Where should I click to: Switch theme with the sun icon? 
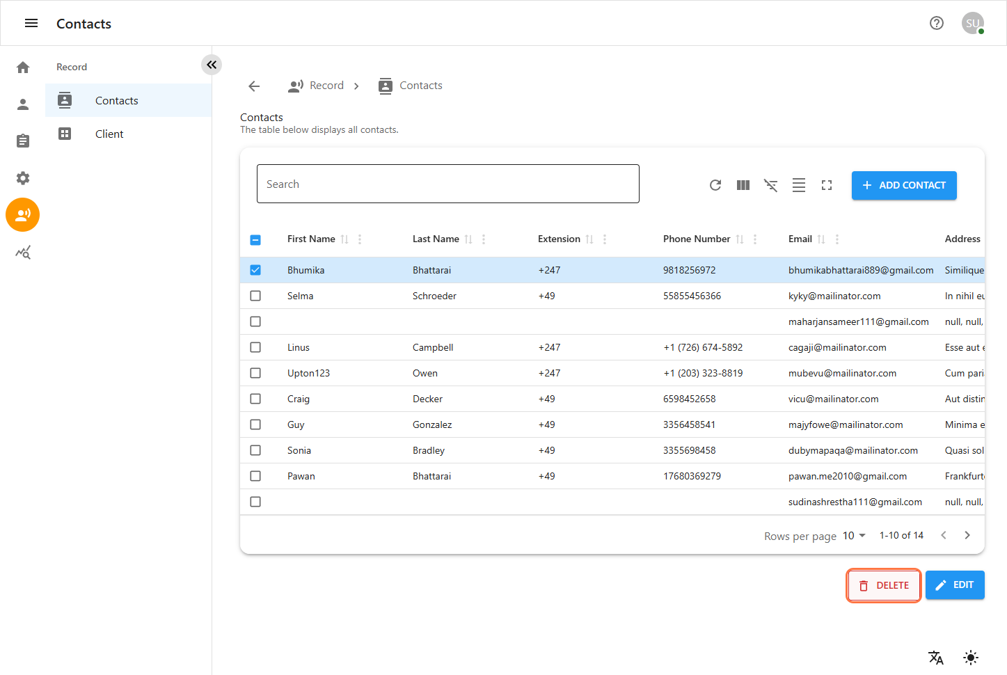(x=970, y=657)
